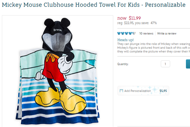This screenshot has height=127, width=190.
Task: Click the teal button beside the quantity field
Action: coord(188,64)
